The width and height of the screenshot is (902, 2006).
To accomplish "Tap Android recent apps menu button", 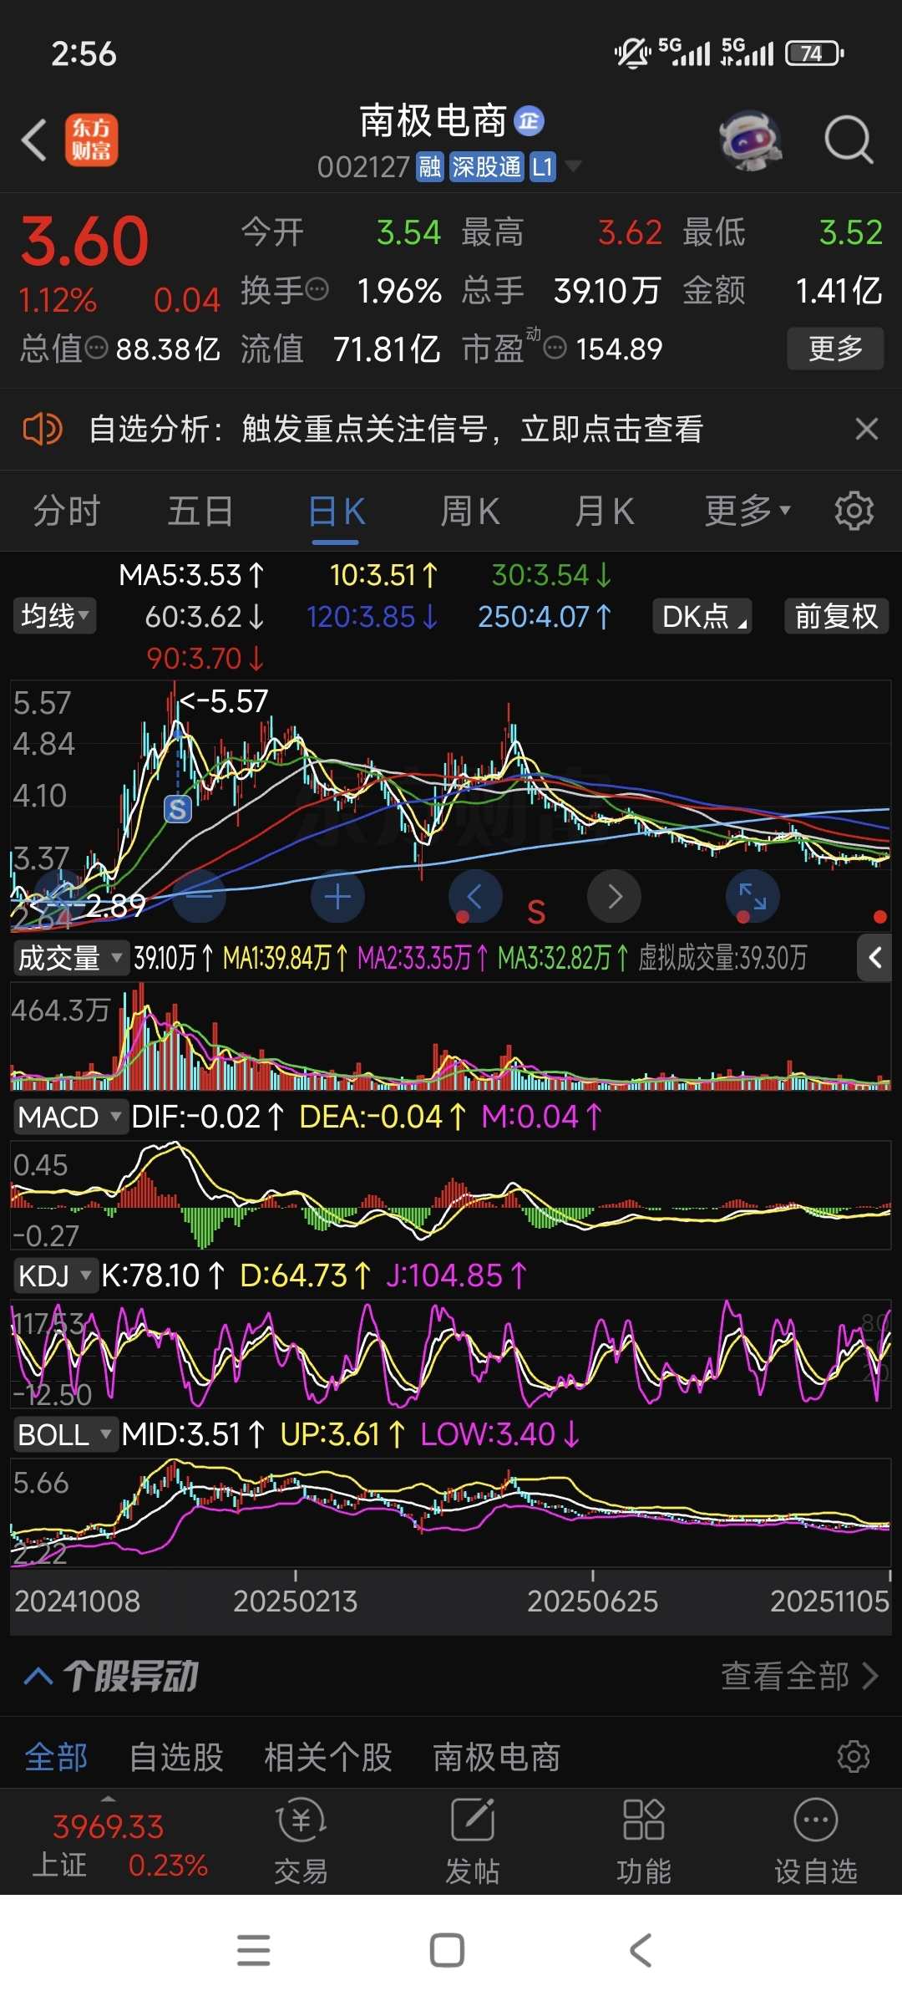I will 254,1950.
